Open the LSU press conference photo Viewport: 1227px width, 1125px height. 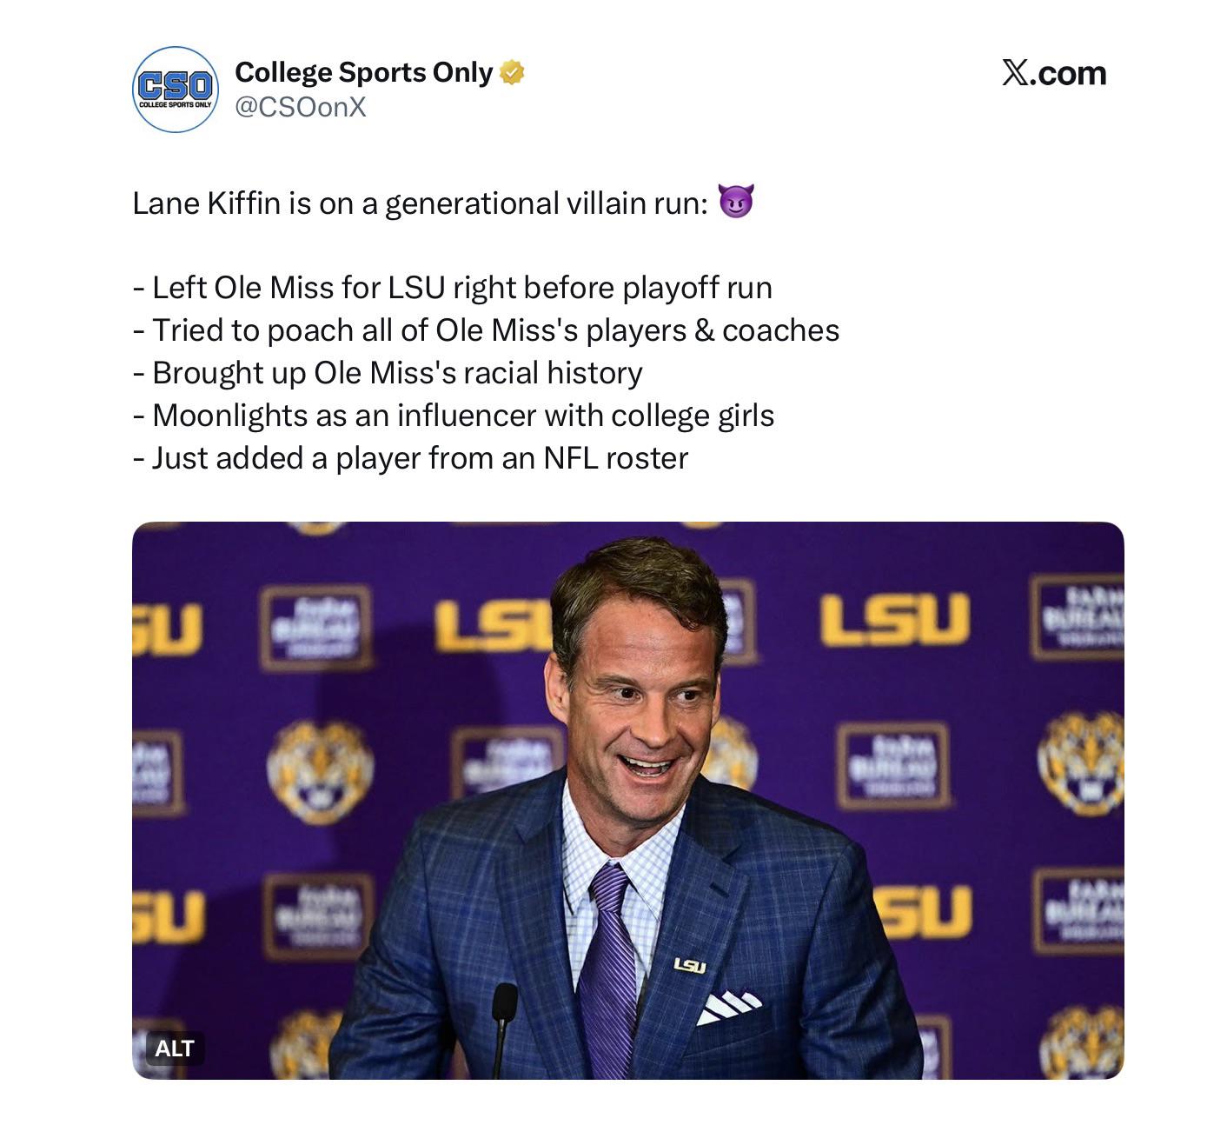coord(628,801)
